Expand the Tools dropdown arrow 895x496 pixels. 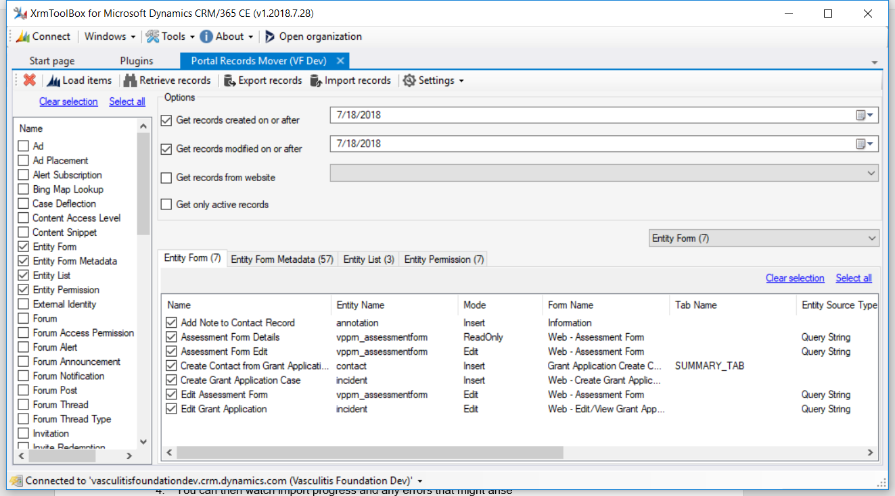pyautogui.click(x=192, y=37)
